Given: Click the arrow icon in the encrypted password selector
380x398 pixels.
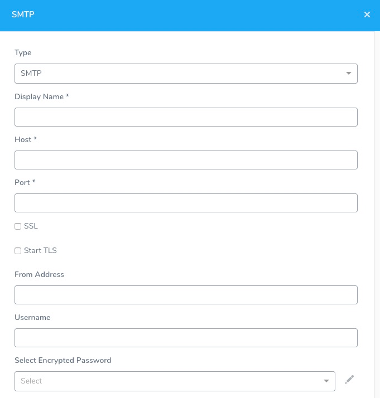Looking at the screenshot, I should click(x=326, y=381).
